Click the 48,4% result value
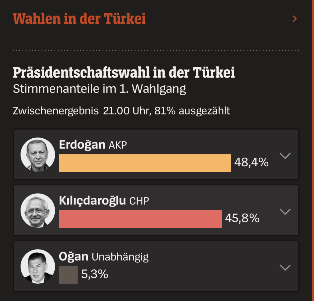The image size is (314, 301). click(251, 162)
